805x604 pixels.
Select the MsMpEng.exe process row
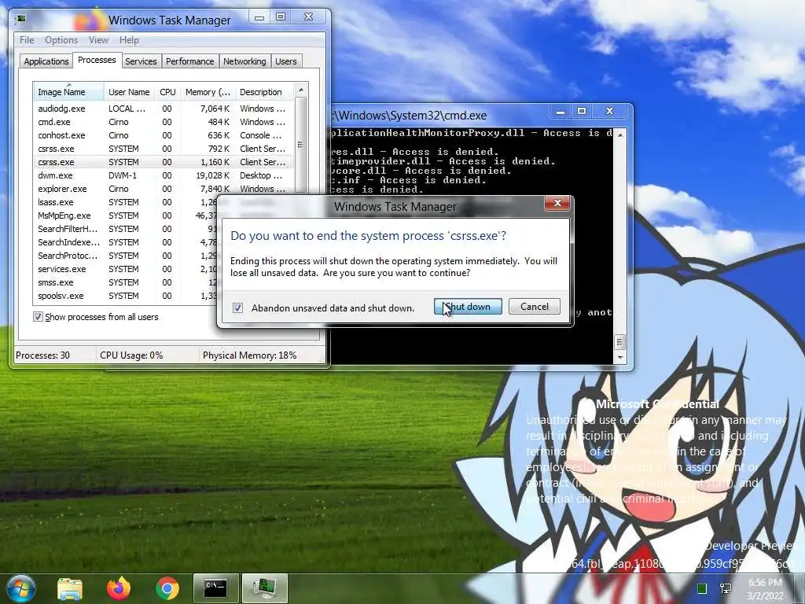click(x=126, y=215)
